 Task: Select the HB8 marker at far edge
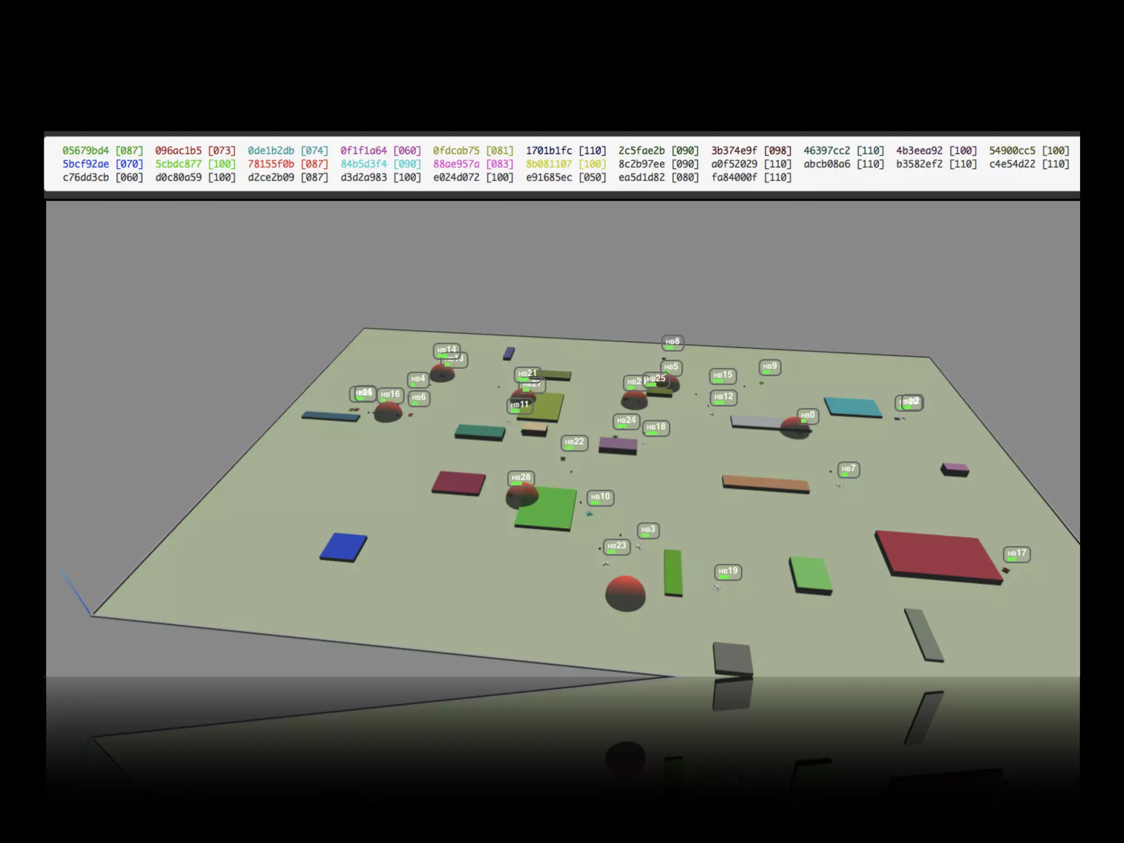[x=672, y=342]
